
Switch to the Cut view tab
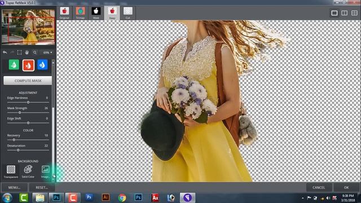click(x=128, y=13)
